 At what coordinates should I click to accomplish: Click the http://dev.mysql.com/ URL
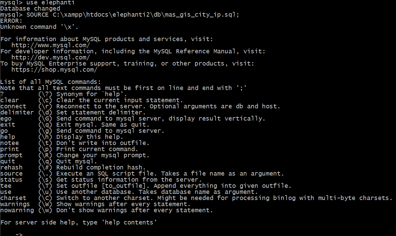point(51,57)
